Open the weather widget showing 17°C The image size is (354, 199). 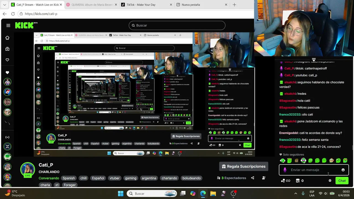[15, 193]
